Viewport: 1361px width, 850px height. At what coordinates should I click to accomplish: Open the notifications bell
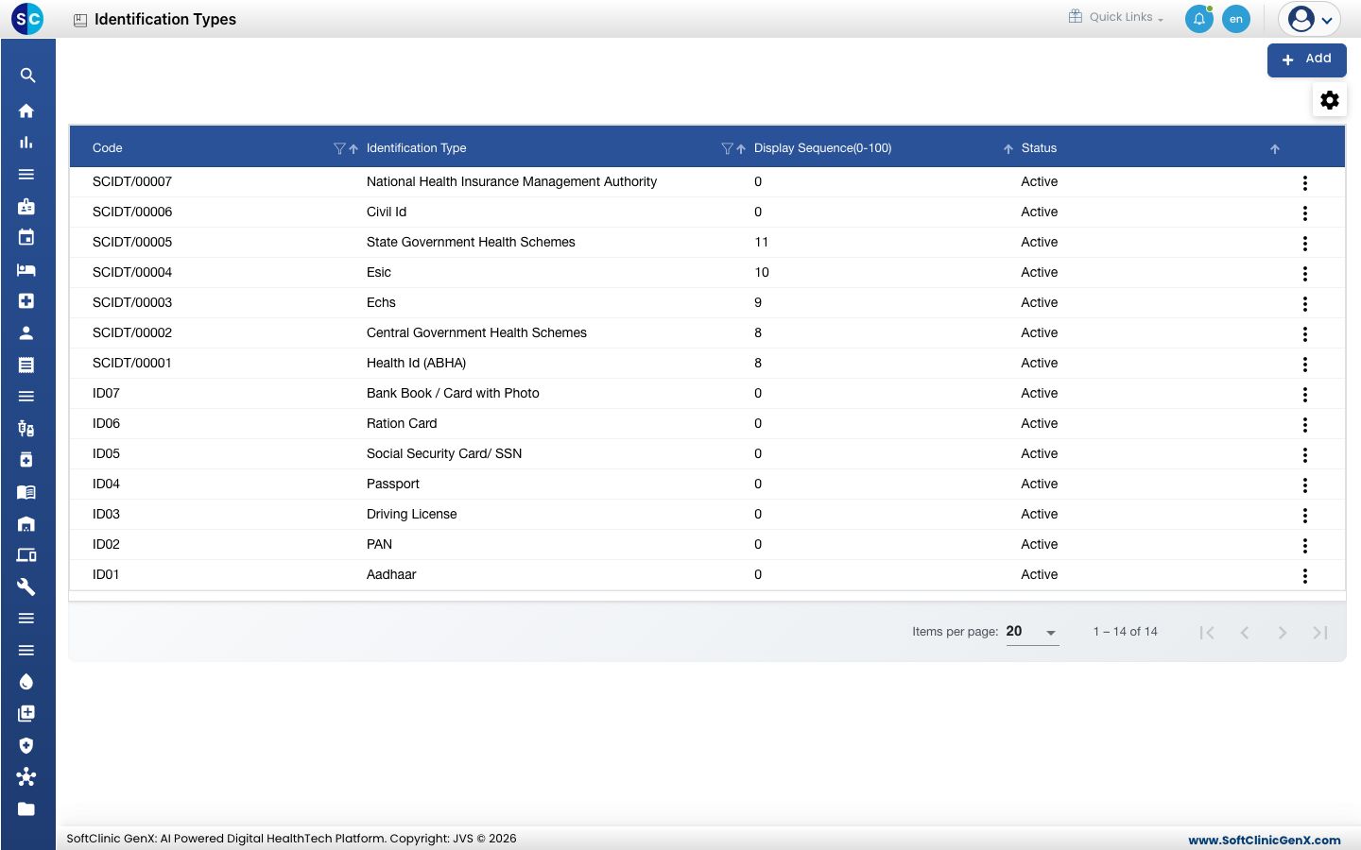click(1199, 19)
